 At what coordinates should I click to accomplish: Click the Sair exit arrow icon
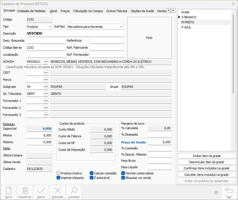(229, 191)
